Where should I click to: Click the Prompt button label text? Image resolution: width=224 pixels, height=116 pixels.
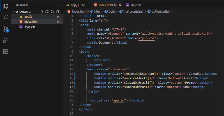point(191,83)
